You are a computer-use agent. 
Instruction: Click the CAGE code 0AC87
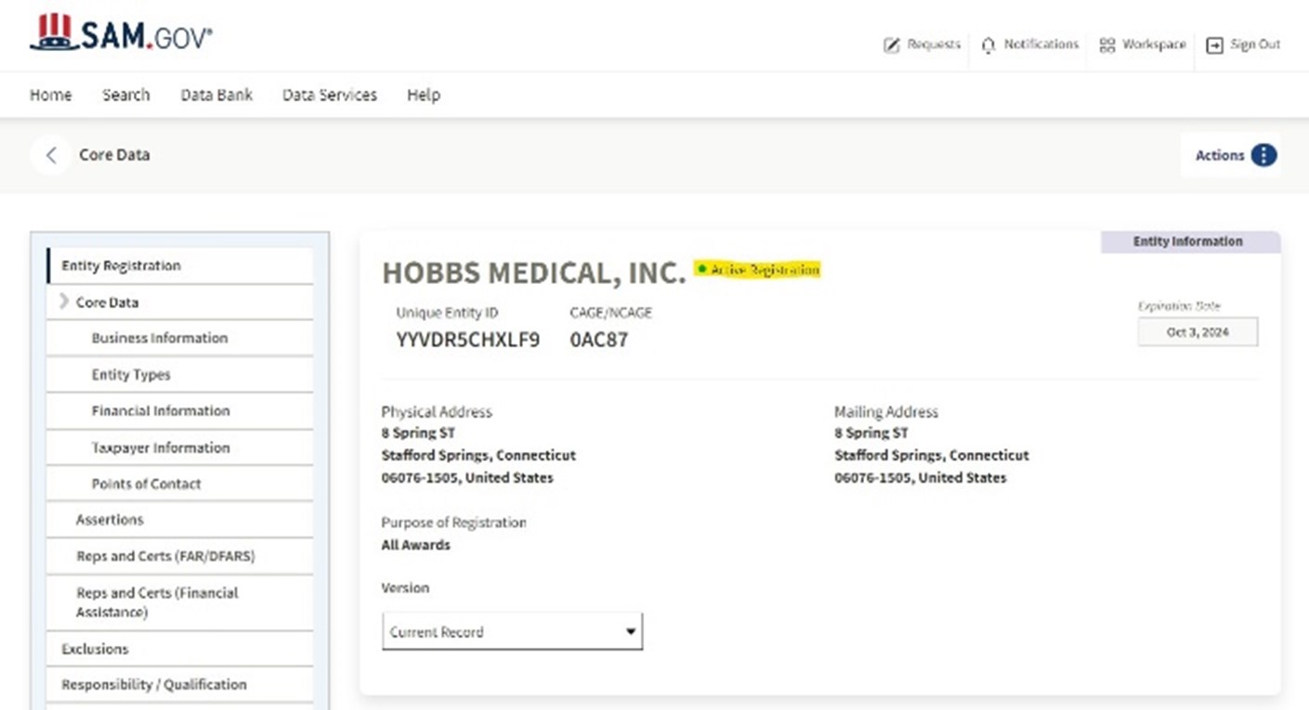click(599, 340)
